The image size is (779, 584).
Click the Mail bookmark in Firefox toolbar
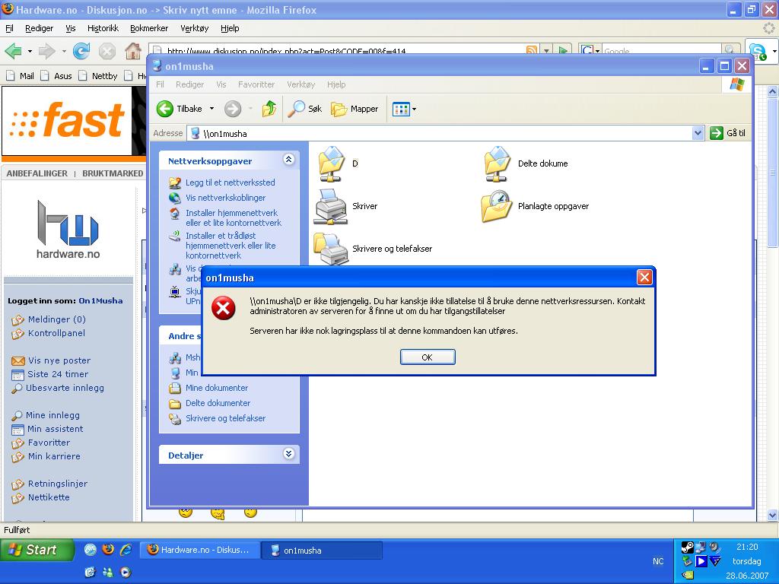(x=21, y=76)
